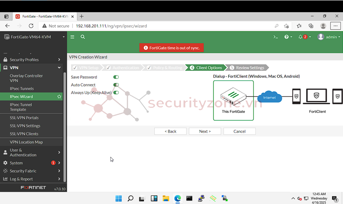The width and height of the screenshot is (343, 204).
Task: Toggle Auto Connect switch
Action: 116,85
